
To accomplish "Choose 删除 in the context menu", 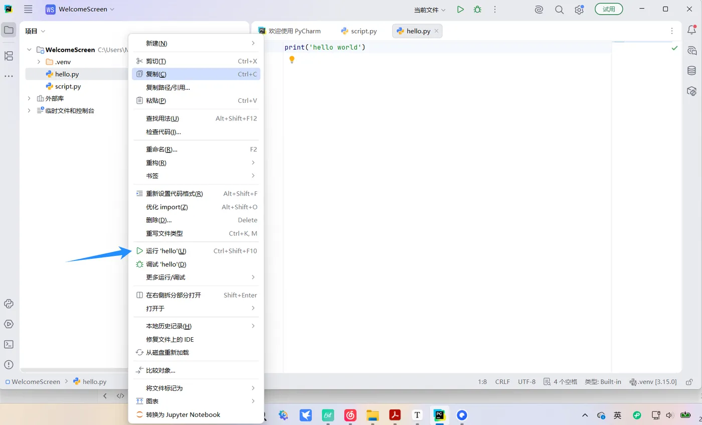I will [x=196, y=220].
